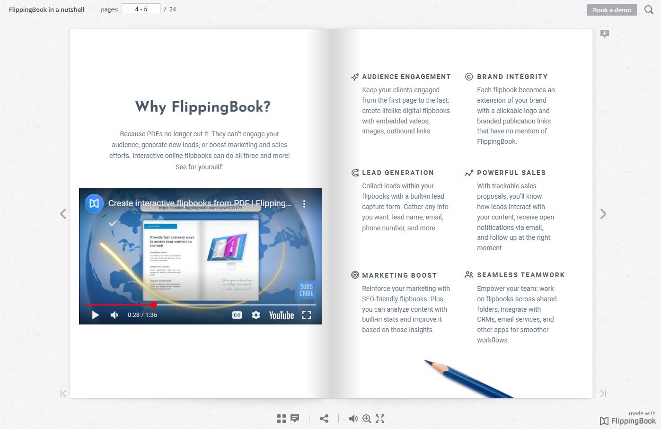Open the search magnifier icon

point(649,9)
